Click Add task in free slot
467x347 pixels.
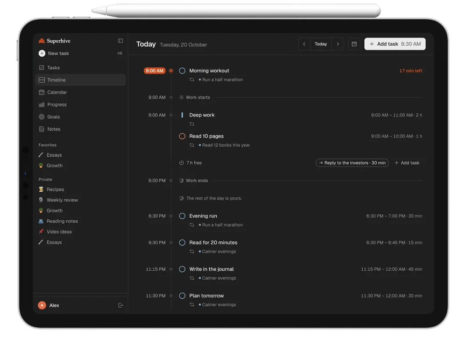tap(407, 163)
